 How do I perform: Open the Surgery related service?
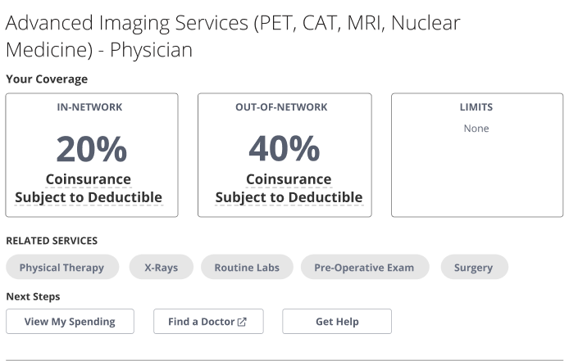tap(473, 268)
